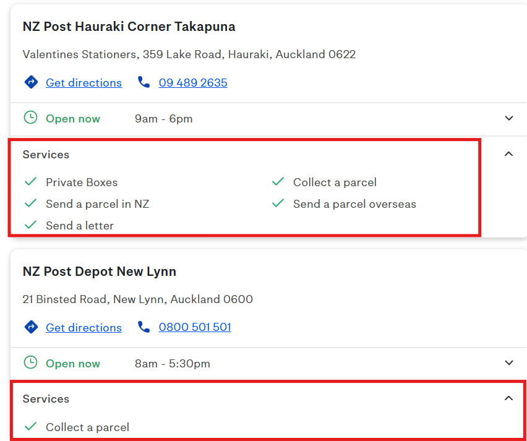Click the phone icon next to 09 489 2635
Image resolution: width=527 pixels, height=441 pixels.
[144, 82]
